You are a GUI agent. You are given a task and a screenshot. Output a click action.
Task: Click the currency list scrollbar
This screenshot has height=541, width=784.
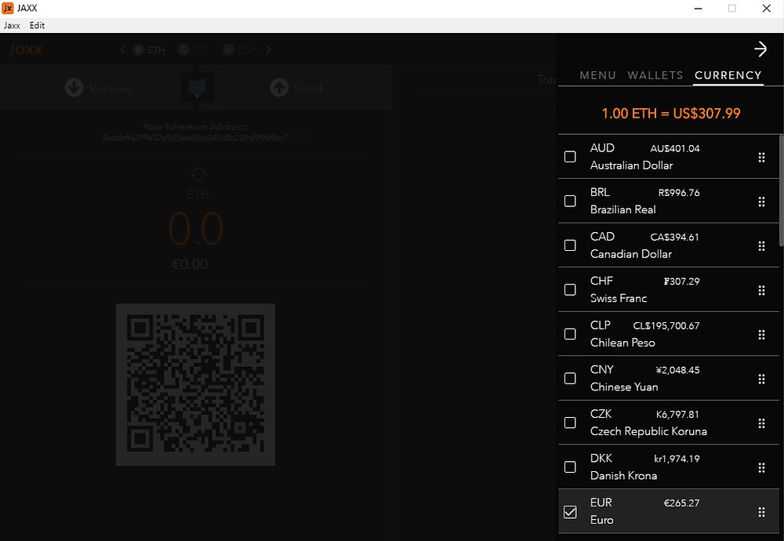point(781,191)
